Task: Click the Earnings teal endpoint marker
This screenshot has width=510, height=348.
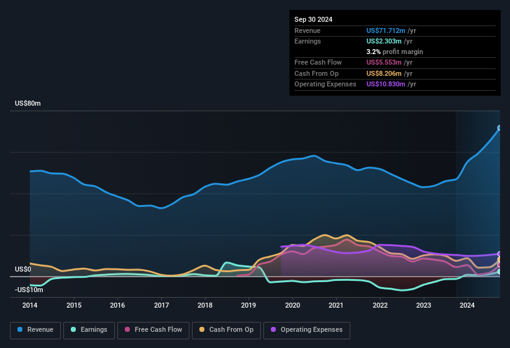Action: (499, 271)
